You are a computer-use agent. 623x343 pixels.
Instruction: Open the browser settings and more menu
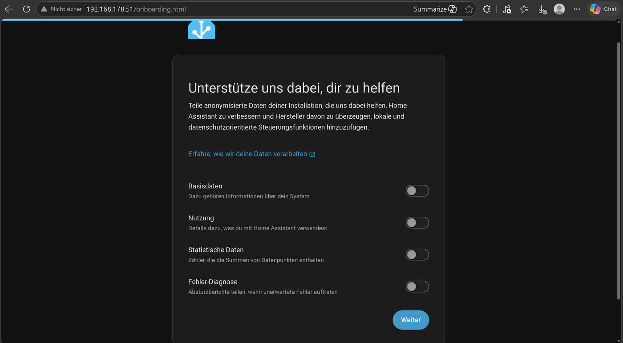point(577,9)
